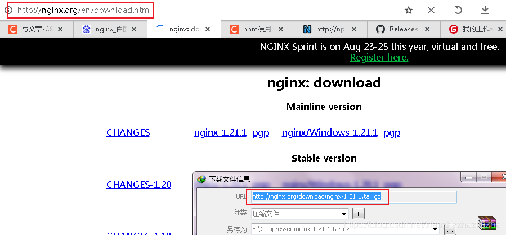The height and width of the screenshot is (235, 506).
Task: Switch to the http://np tab
Action: 330,29
